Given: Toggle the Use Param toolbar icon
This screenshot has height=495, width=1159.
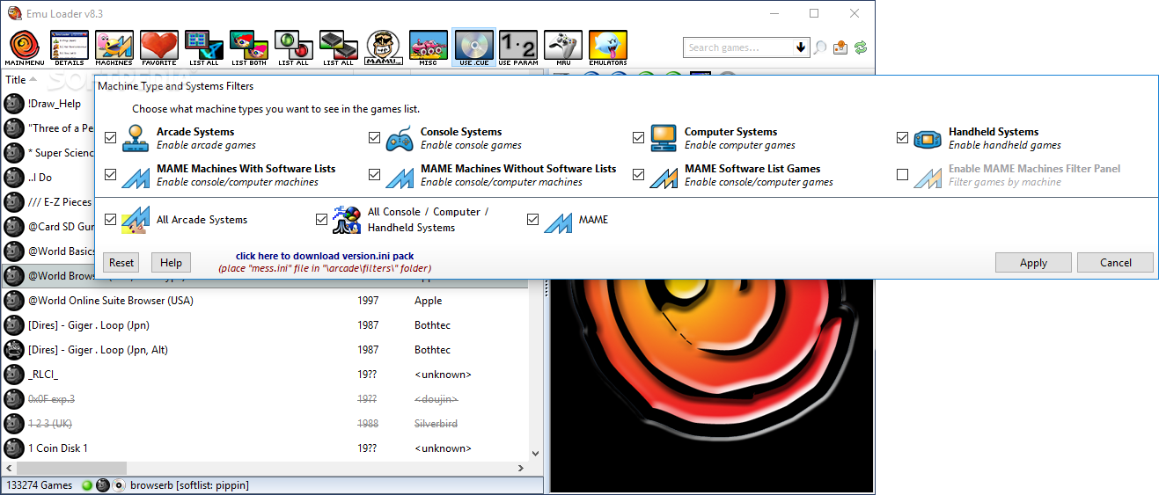Looking at the screenshot, I should 518,48.
